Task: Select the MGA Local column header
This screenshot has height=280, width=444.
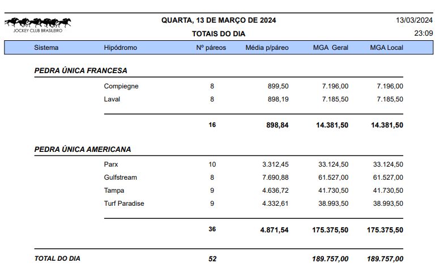Action: [x=386, y=48]
